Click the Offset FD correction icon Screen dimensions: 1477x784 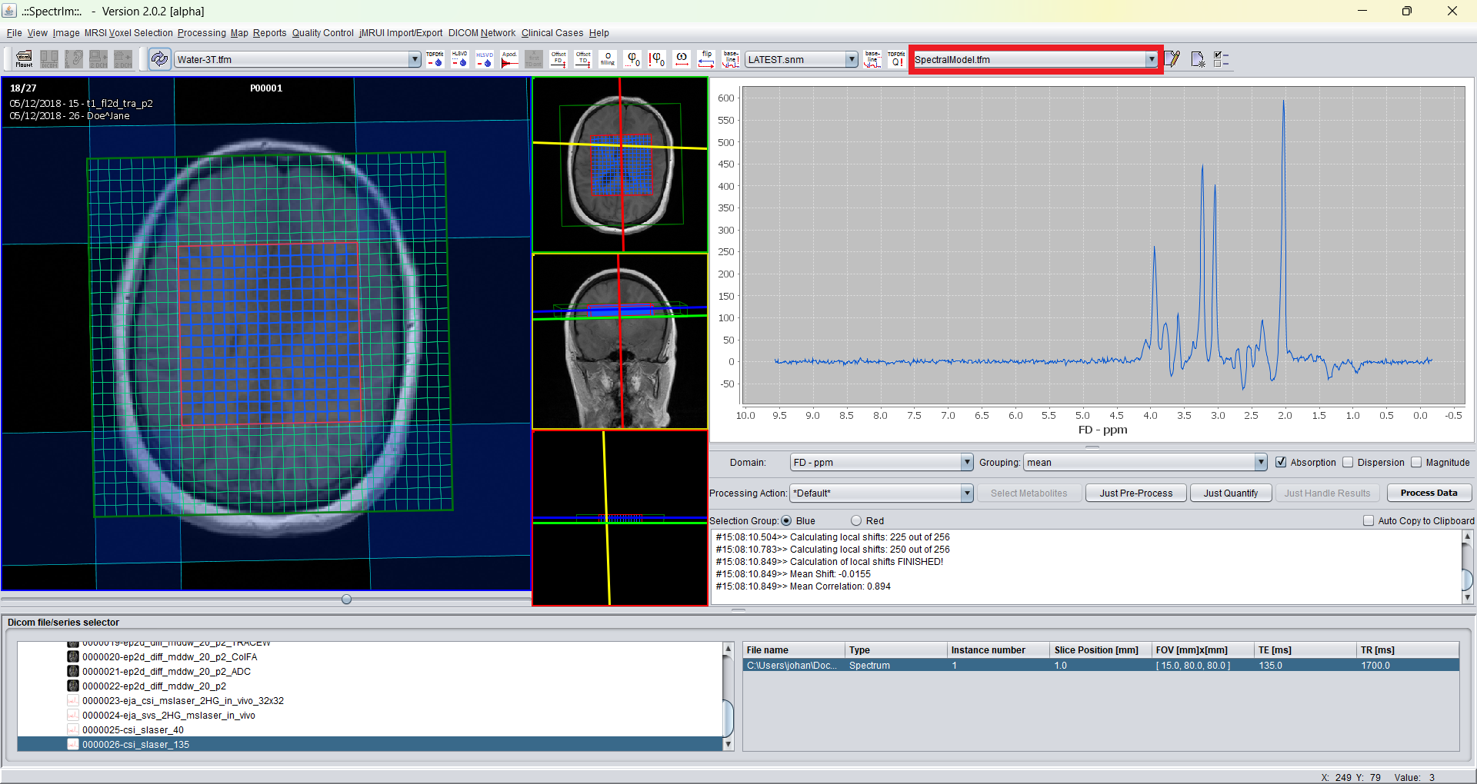(558, 59)
